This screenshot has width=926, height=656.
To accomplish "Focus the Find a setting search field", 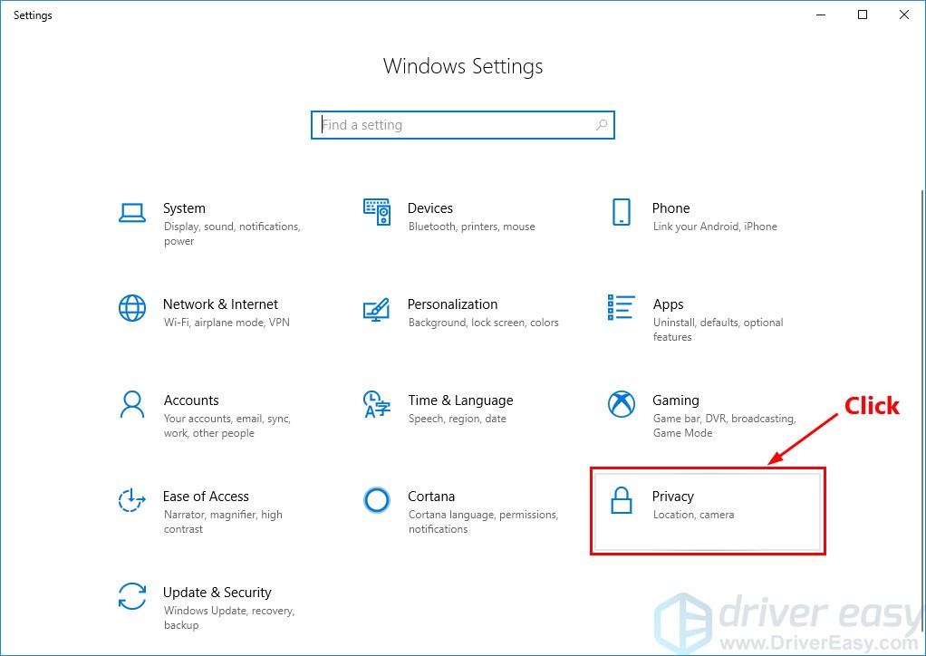I will [453, 125].
